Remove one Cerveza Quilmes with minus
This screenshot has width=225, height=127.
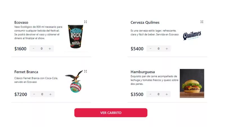point(150,49)
